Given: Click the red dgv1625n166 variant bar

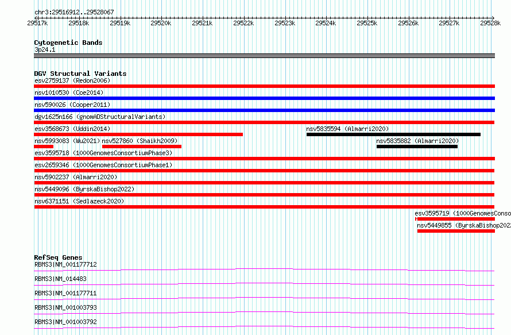Looking at the screenshot, I should (x=264, y=122).
